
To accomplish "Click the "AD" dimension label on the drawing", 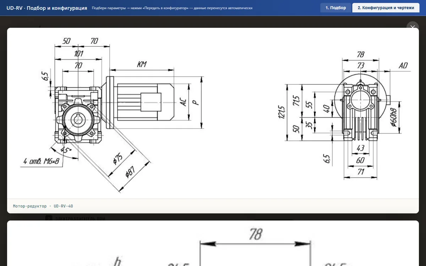I will point(403,65).
